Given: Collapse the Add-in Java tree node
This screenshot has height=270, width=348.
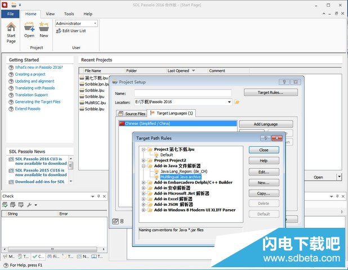Looking at the screenshot, I should pos(144,166).
